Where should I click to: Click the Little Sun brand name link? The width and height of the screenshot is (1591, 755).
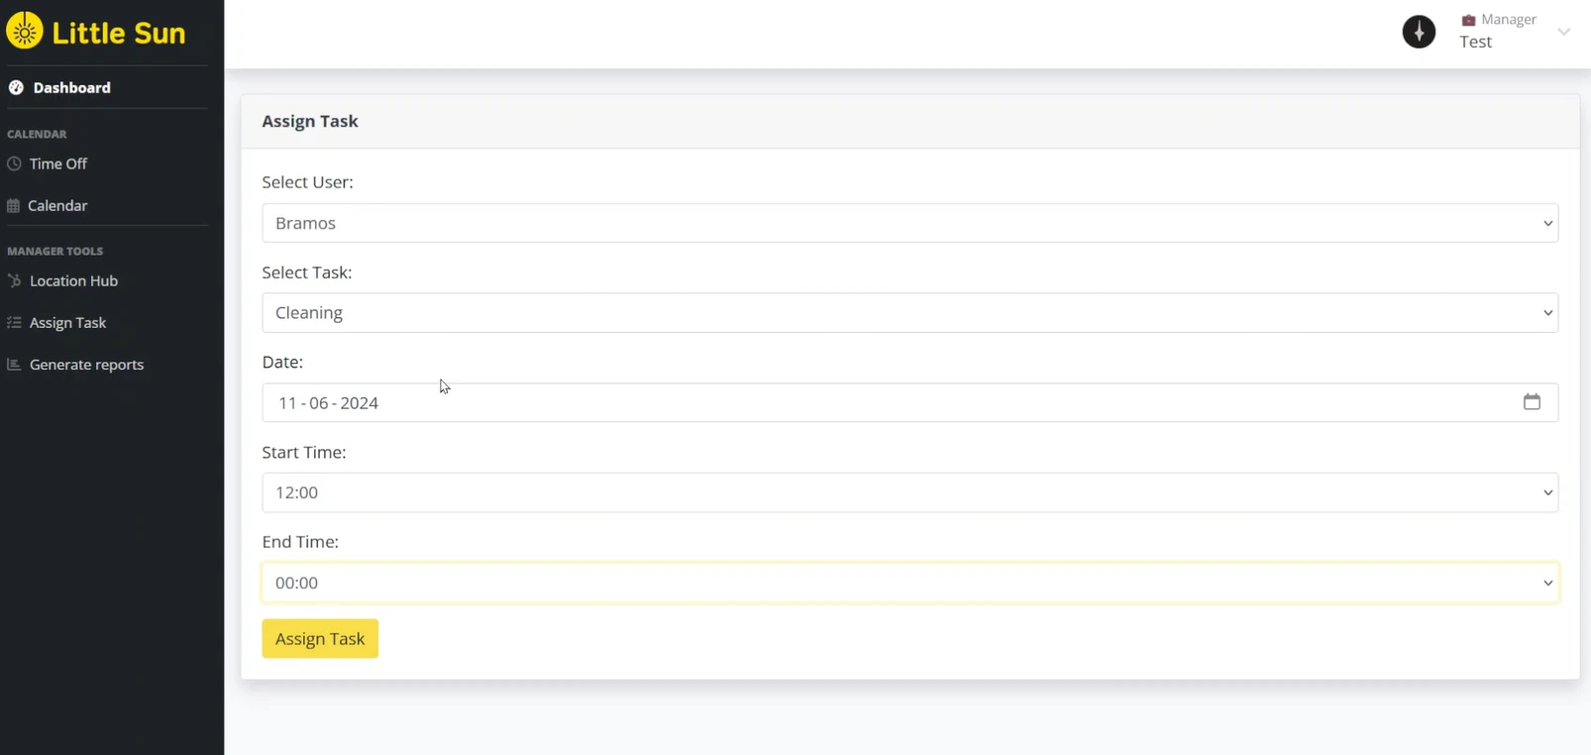click(119, 33)
